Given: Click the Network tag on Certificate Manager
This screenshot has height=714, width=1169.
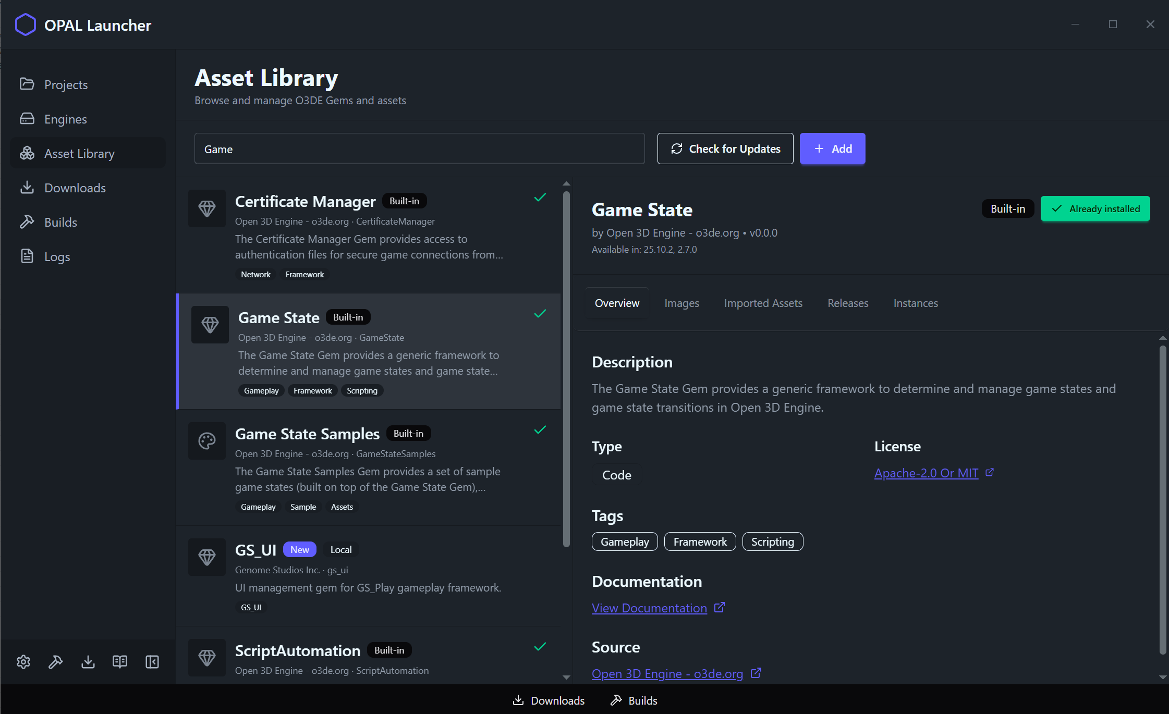Looking at the screenshot, I should point(255,275).
